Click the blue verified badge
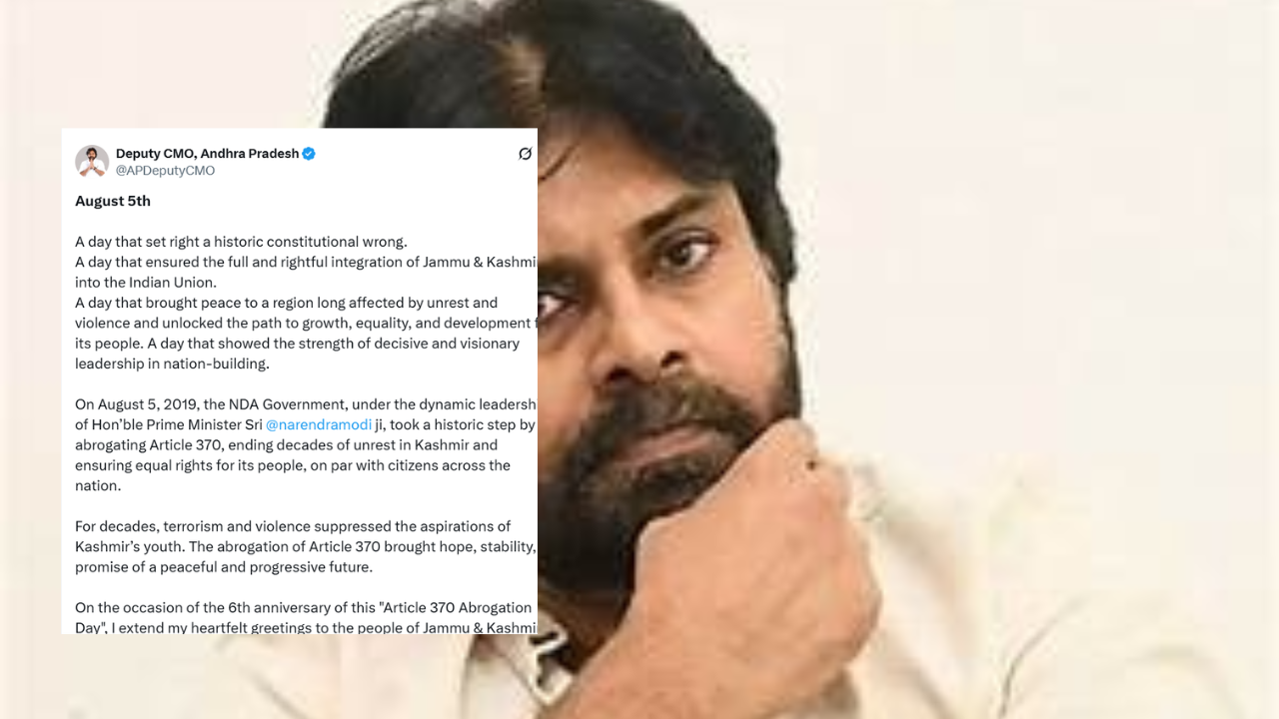The image size is (1279, 719). pos(309,153)
